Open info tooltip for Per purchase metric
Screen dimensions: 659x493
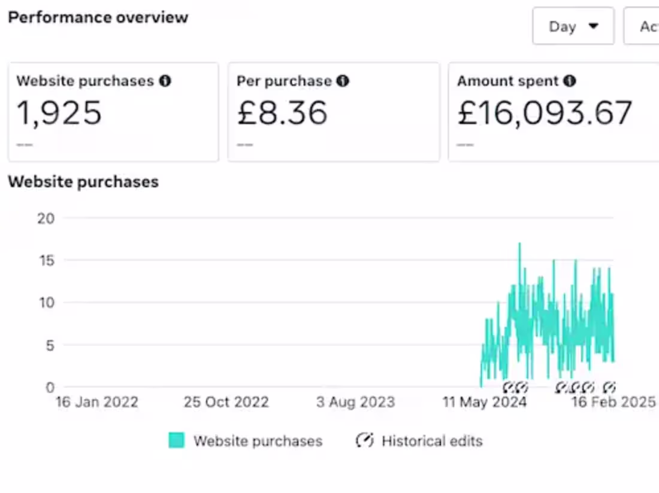343,81
